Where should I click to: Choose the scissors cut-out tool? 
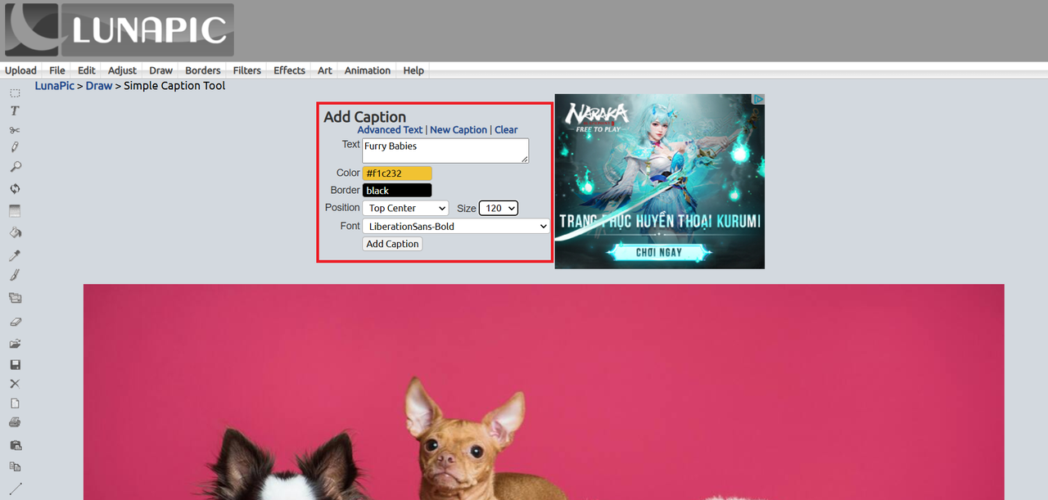(x=15, y=130)
